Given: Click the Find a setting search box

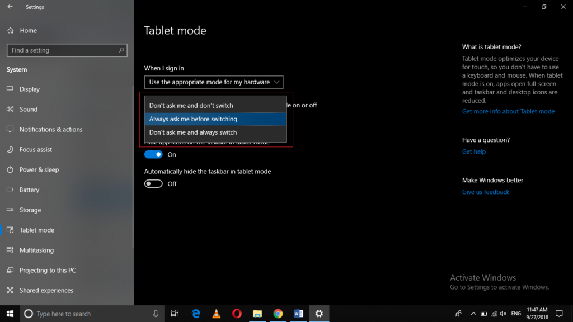Looking at the screenshot, I should pyautogui.click(x=67, y=50).
